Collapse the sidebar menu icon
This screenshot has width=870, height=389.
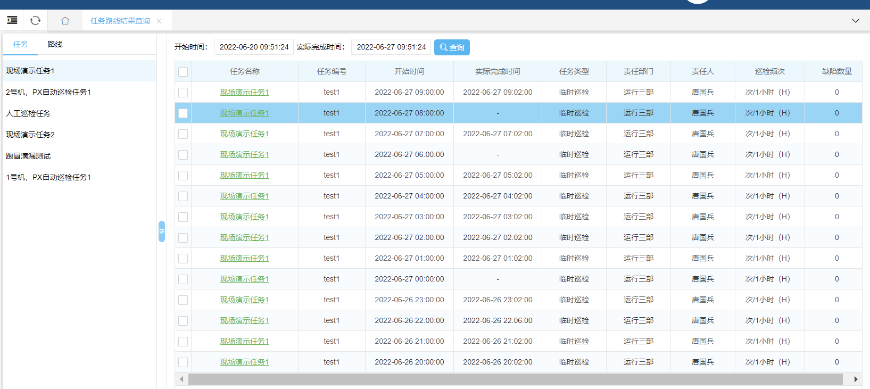click(x=12, y=20)
